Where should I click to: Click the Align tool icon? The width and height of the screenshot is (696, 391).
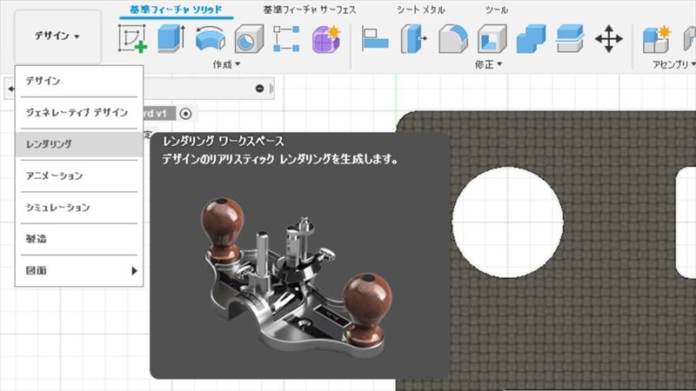click(x=375, y=39)
